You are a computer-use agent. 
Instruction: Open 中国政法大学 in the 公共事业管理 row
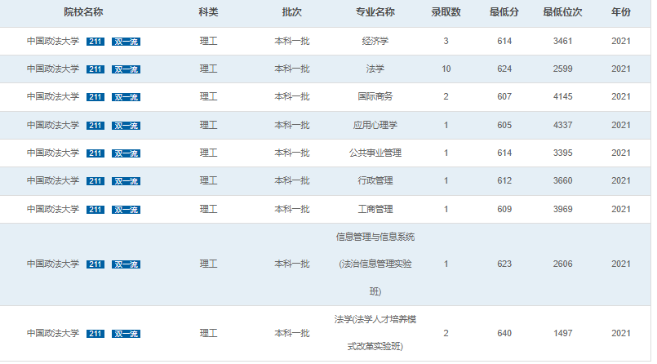pos(53,153)
